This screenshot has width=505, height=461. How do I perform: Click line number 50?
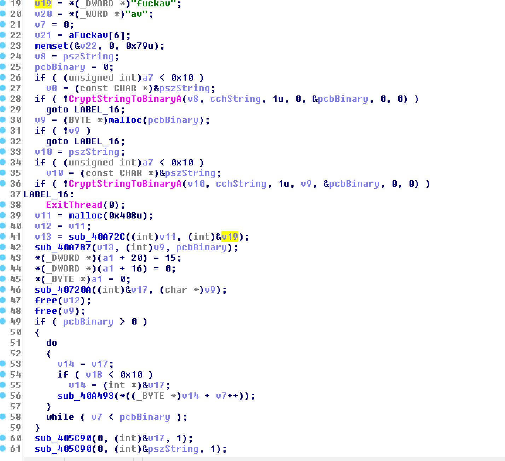16,332
